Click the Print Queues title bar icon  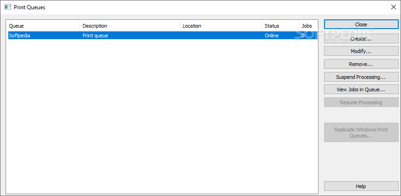(8, 7)
